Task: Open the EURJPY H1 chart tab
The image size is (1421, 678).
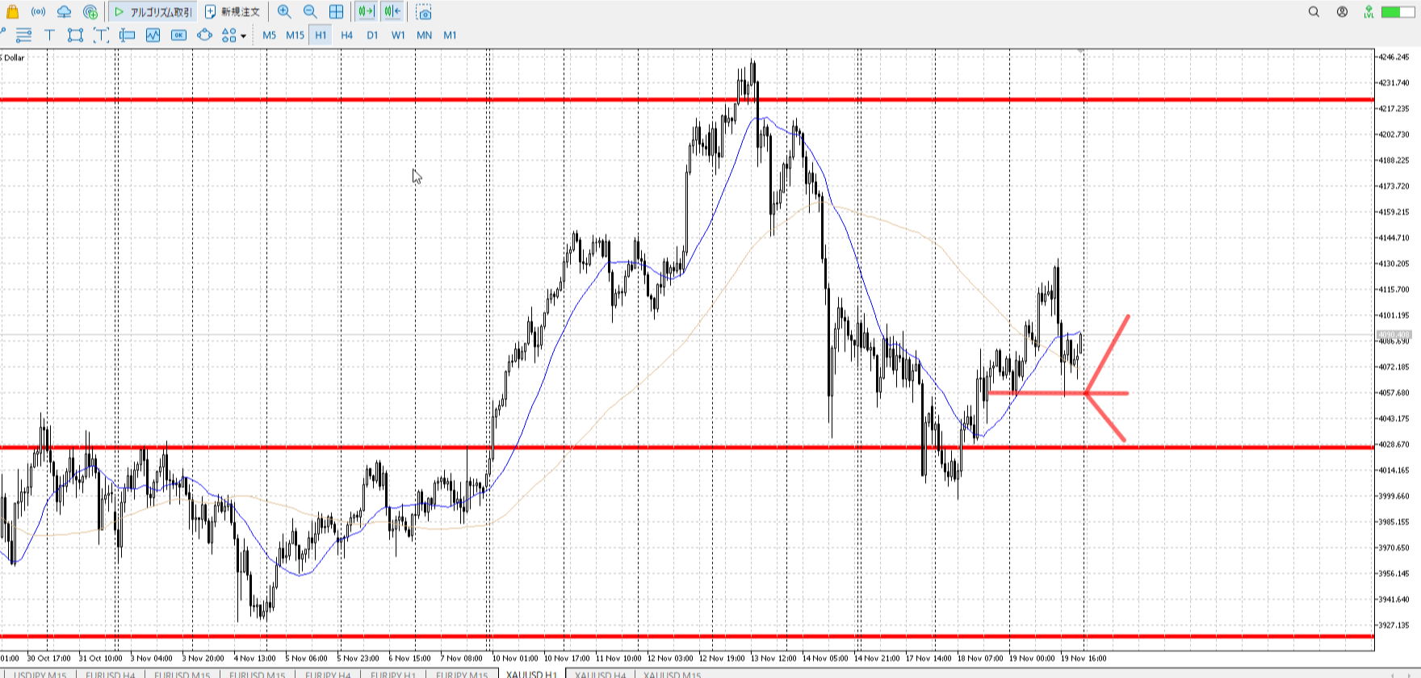Action: click(x=393, y=674)
